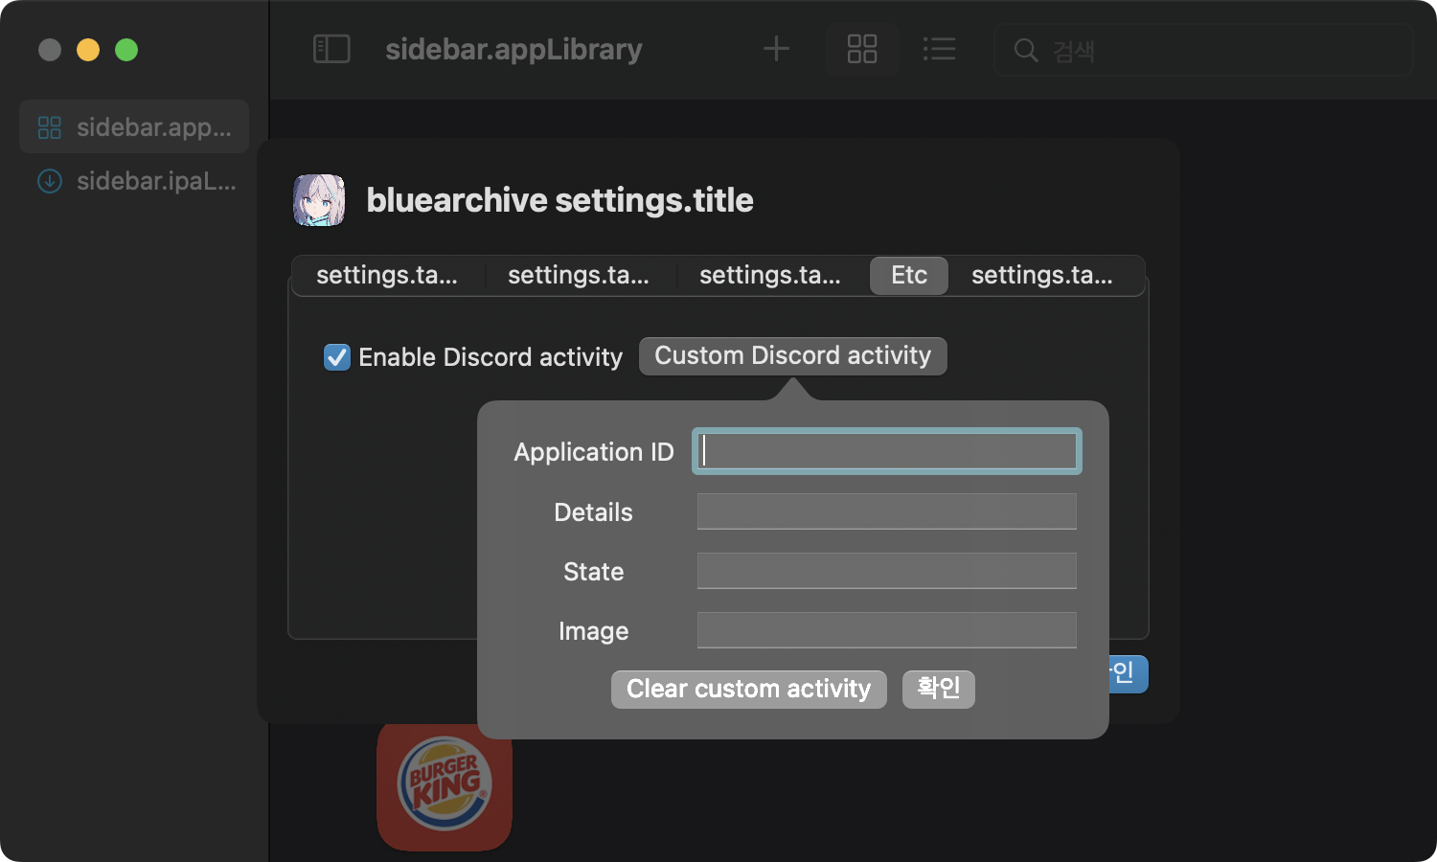Click the gray close window button
1437x862 pixels.
[50, 50]
